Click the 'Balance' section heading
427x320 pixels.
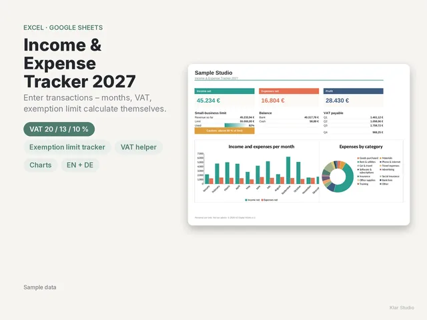pos(266,113)
